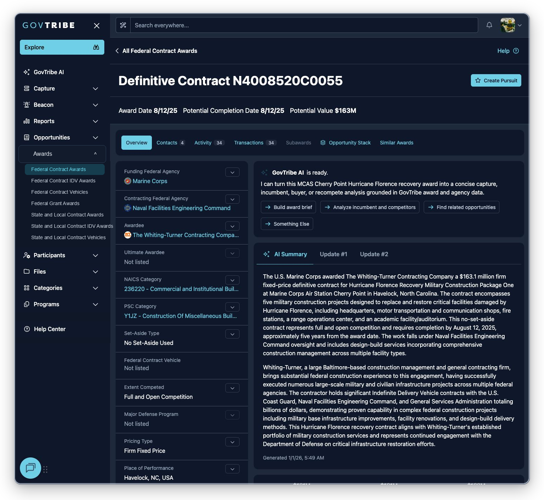The width and height of the screenshot is (544, 500).
Task: Click the back chevron beside All Federal Contract Awards
Action: click(x=117, y=51)
